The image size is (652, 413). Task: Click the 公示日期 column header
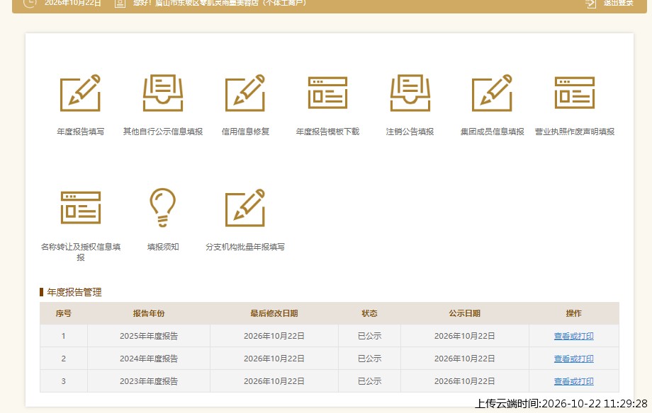coord(464,313)
